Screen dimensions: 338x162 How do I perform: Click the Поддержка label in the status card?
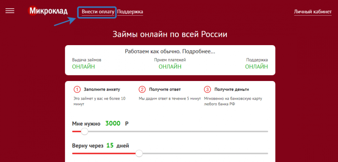coord(257,60)
